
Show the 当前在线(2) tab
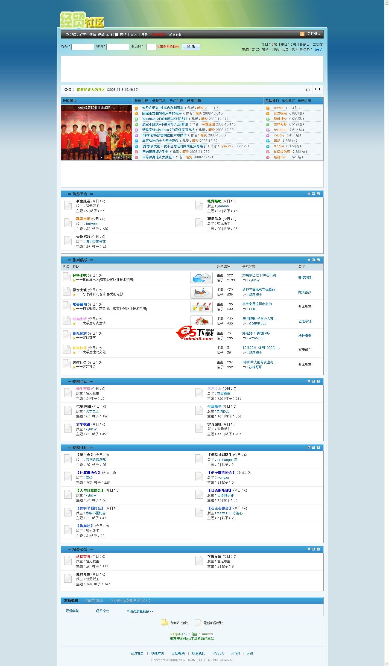click(x=94, y=600)
